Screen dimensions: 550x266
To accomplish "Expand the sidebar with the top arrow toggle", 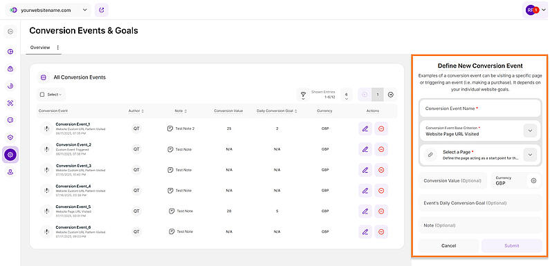I will pyautogui.click(x=10, y=32).
